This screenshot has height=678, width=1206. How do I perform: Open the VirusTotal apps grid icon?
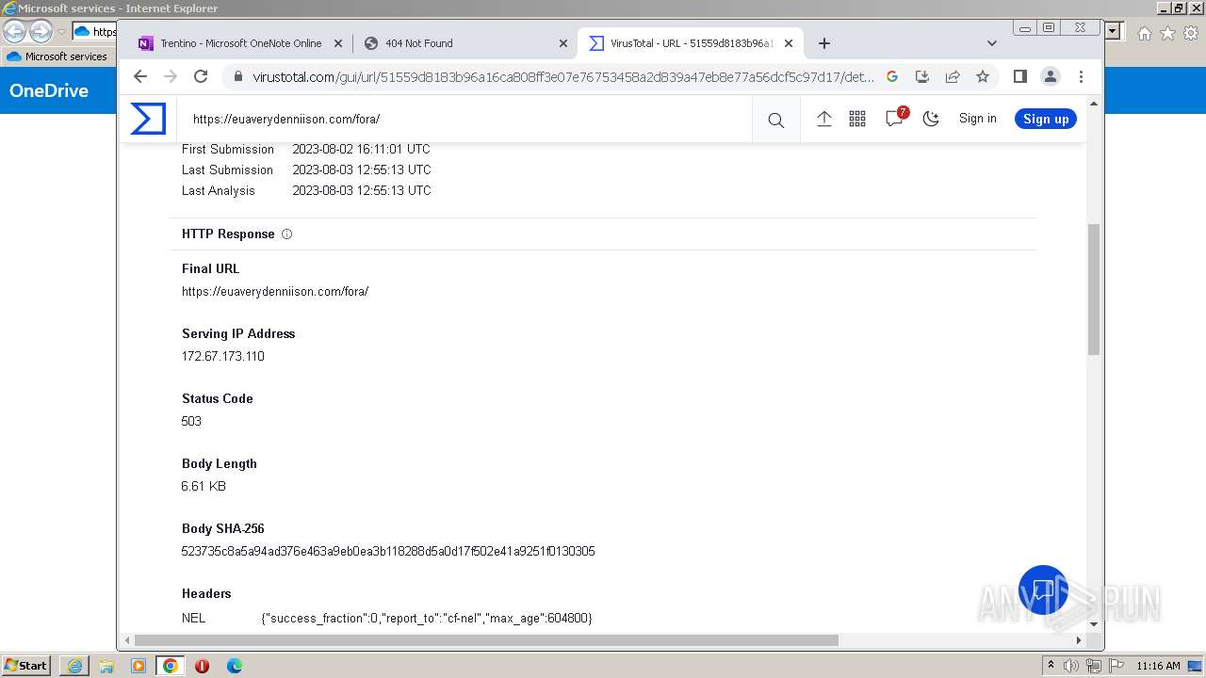pyautogui.click(x=857, y=119)
